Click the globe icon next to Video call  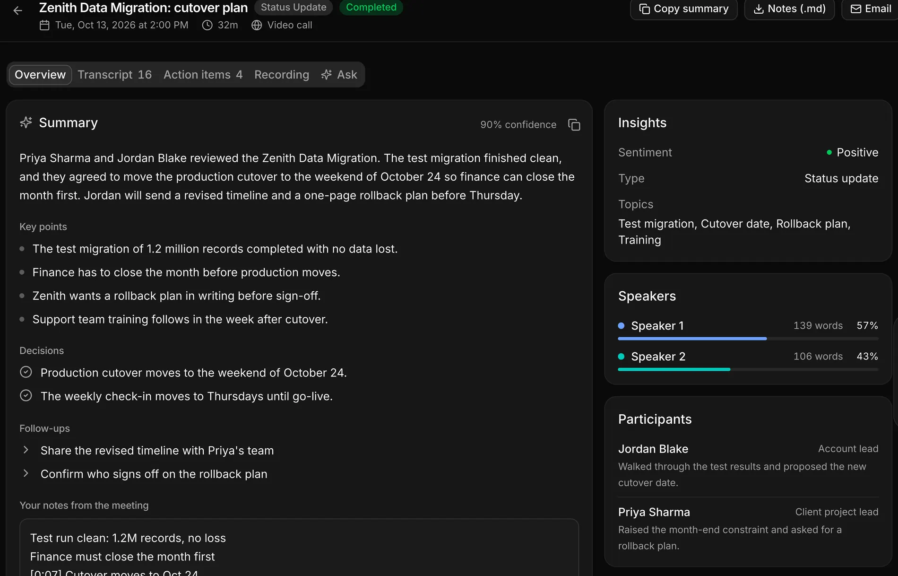coord(257,25)
